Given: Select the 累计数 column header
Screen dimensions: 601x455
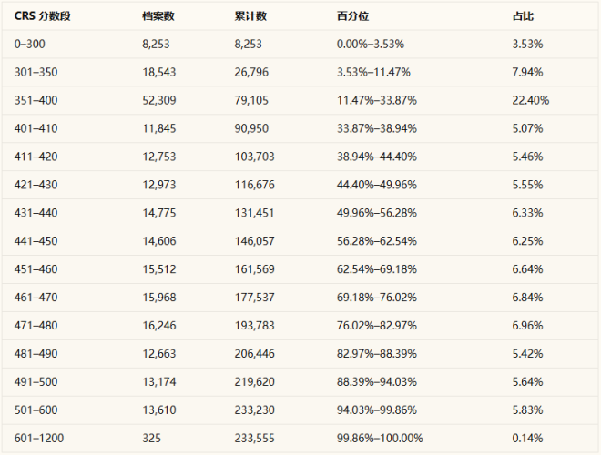Looking at the screenshot, I should [250, 15].
